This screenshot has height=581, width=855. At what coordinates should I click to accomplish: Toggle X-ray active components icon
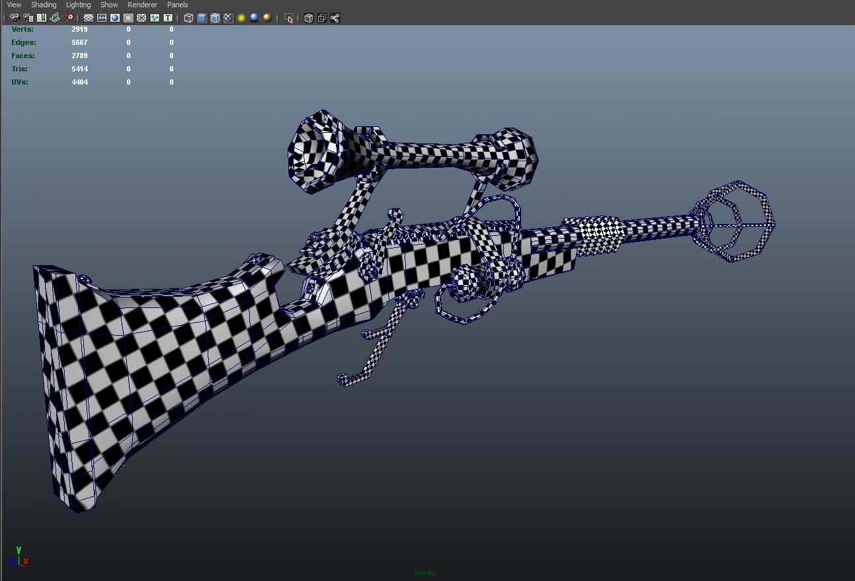point(321,18)
